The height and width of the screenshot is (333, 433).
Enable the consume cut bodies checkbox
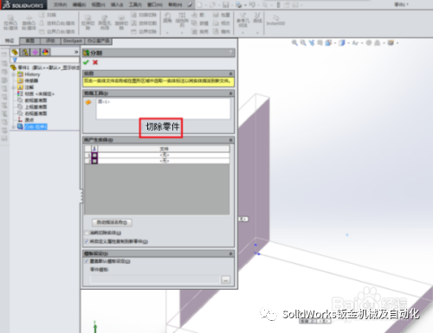coord(87,233)
